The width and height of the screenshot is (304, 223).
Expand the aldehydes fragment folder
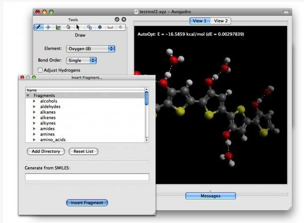[x=34, y=107]
